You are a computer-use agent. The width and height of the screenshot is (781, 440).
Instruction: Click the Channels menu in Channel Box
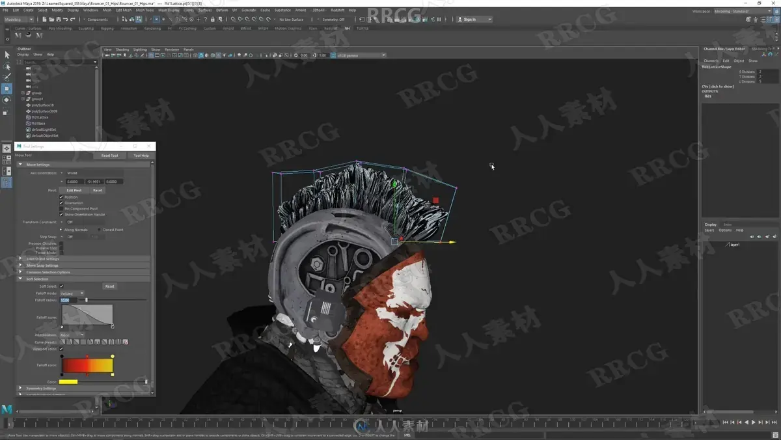[x=711, y=61]
